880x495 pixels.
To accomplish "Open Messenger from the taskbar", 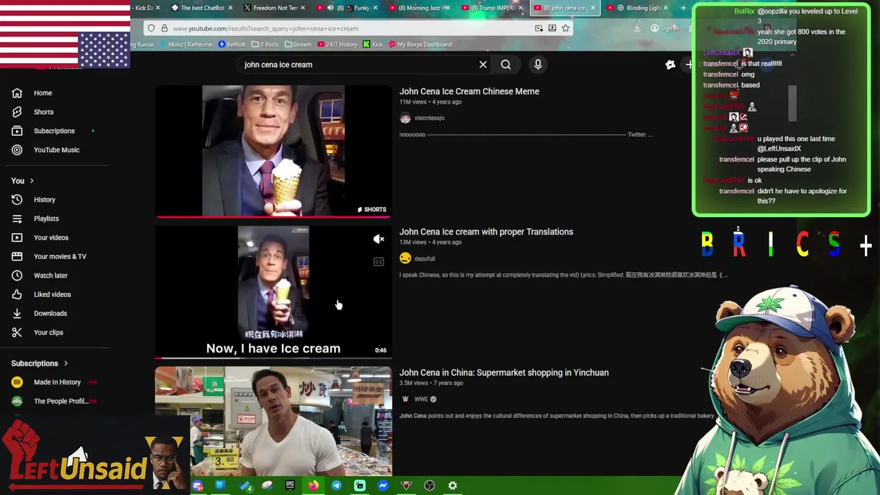I will click(x=383, y=485).
